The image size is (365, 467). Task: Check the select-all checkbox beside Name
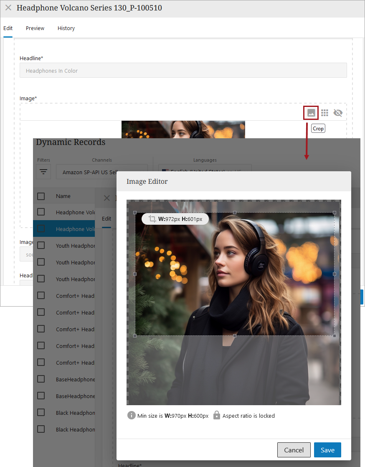(41, 196)
